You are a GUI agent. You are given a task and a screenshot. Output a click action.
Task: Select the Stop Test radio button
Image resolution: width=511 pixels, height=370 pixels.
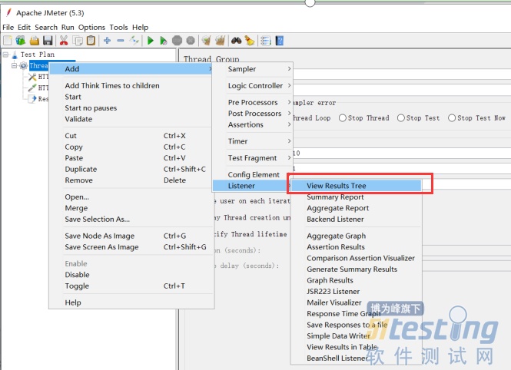coord(401,117)
